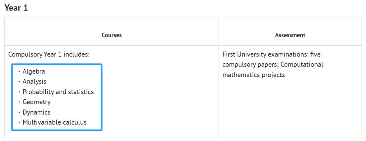This screenshot has width=366, height=141.
Task: Click Multivariable calculus in the course list
Action: 55,122
